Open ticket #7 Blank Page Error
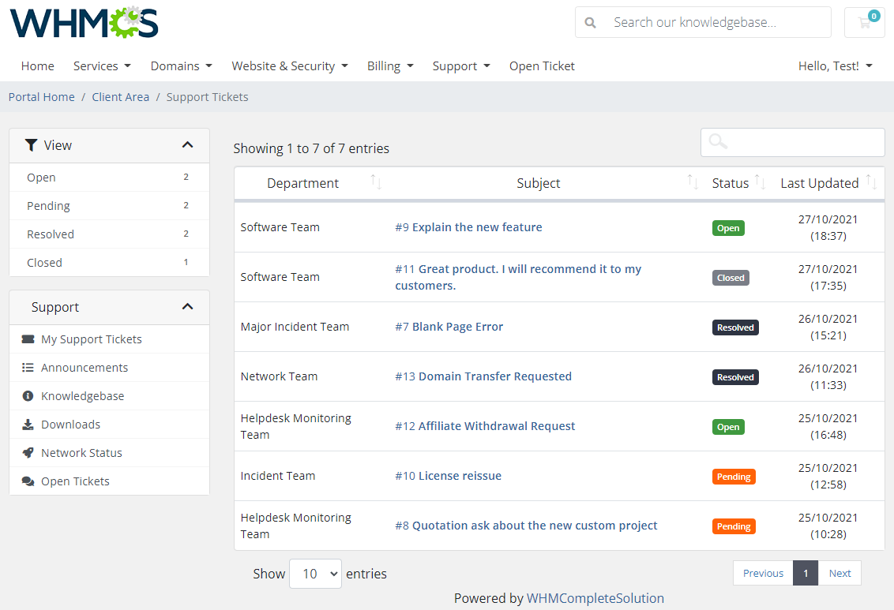The height and width of the screenshot is (610, 894). tap(449, 326)
